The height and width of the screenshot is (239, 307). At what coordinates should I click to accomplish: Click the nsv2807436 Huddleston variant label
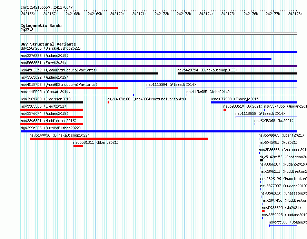click(284, 200)
